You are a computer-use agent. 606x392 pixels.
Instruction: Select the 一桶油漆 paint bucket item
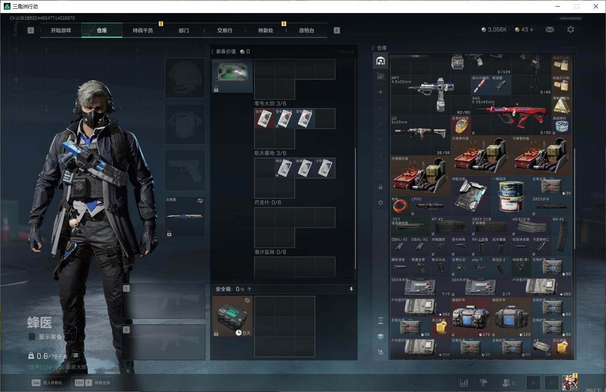tap(511, 196)
